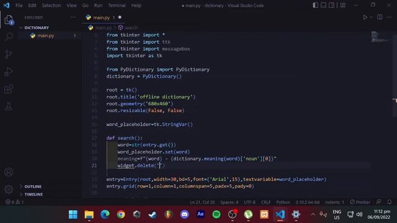This screenshot has width=397, height=223.
Task: Open the File menu
Action: [19, 6]
